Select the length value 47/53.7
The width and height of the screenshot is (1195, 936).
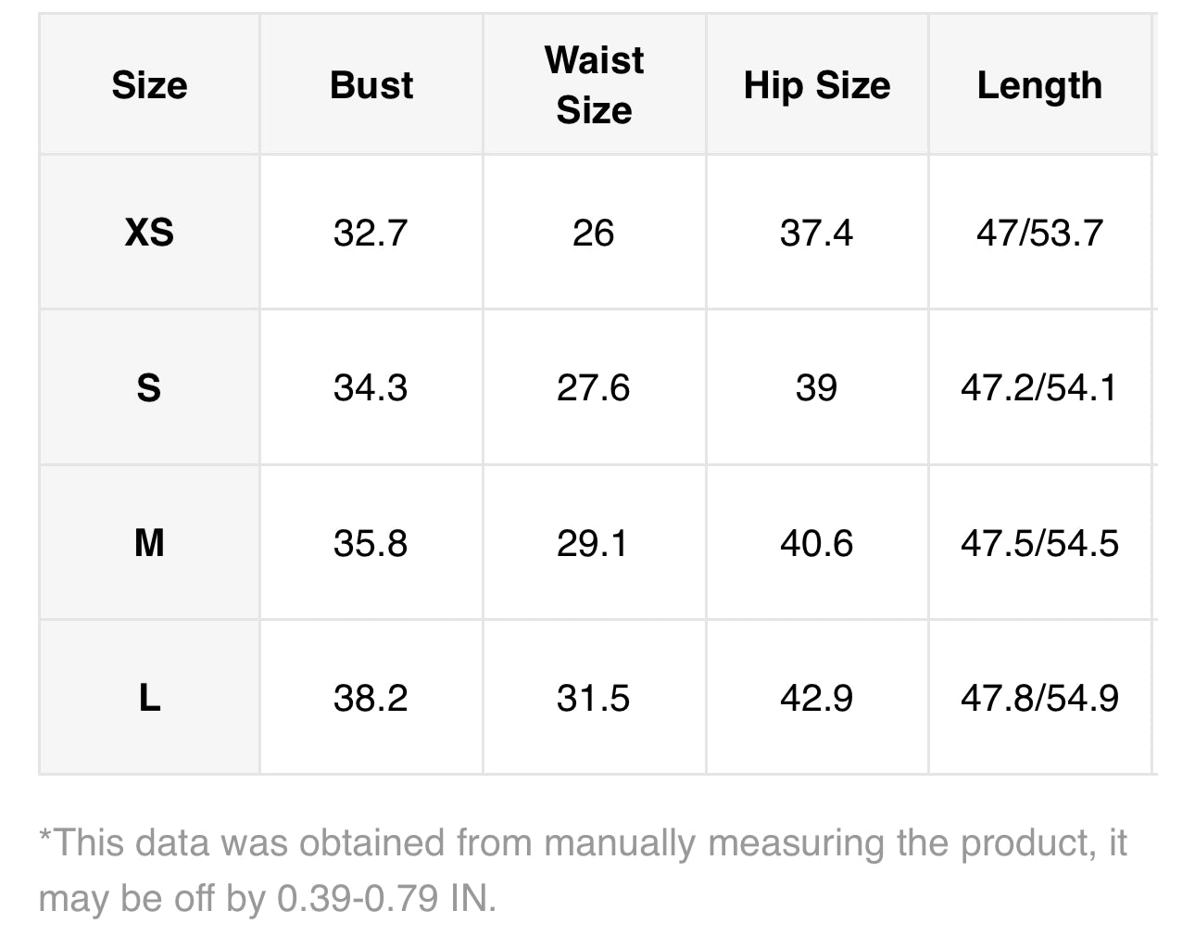(1039, 233)
